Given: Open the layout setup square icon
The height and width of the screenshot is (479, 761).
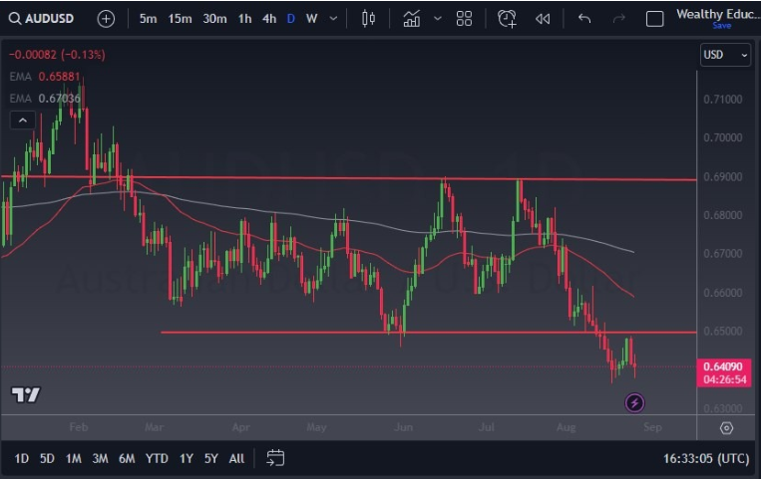Looking at the screenshot, I should click(654, 18).
